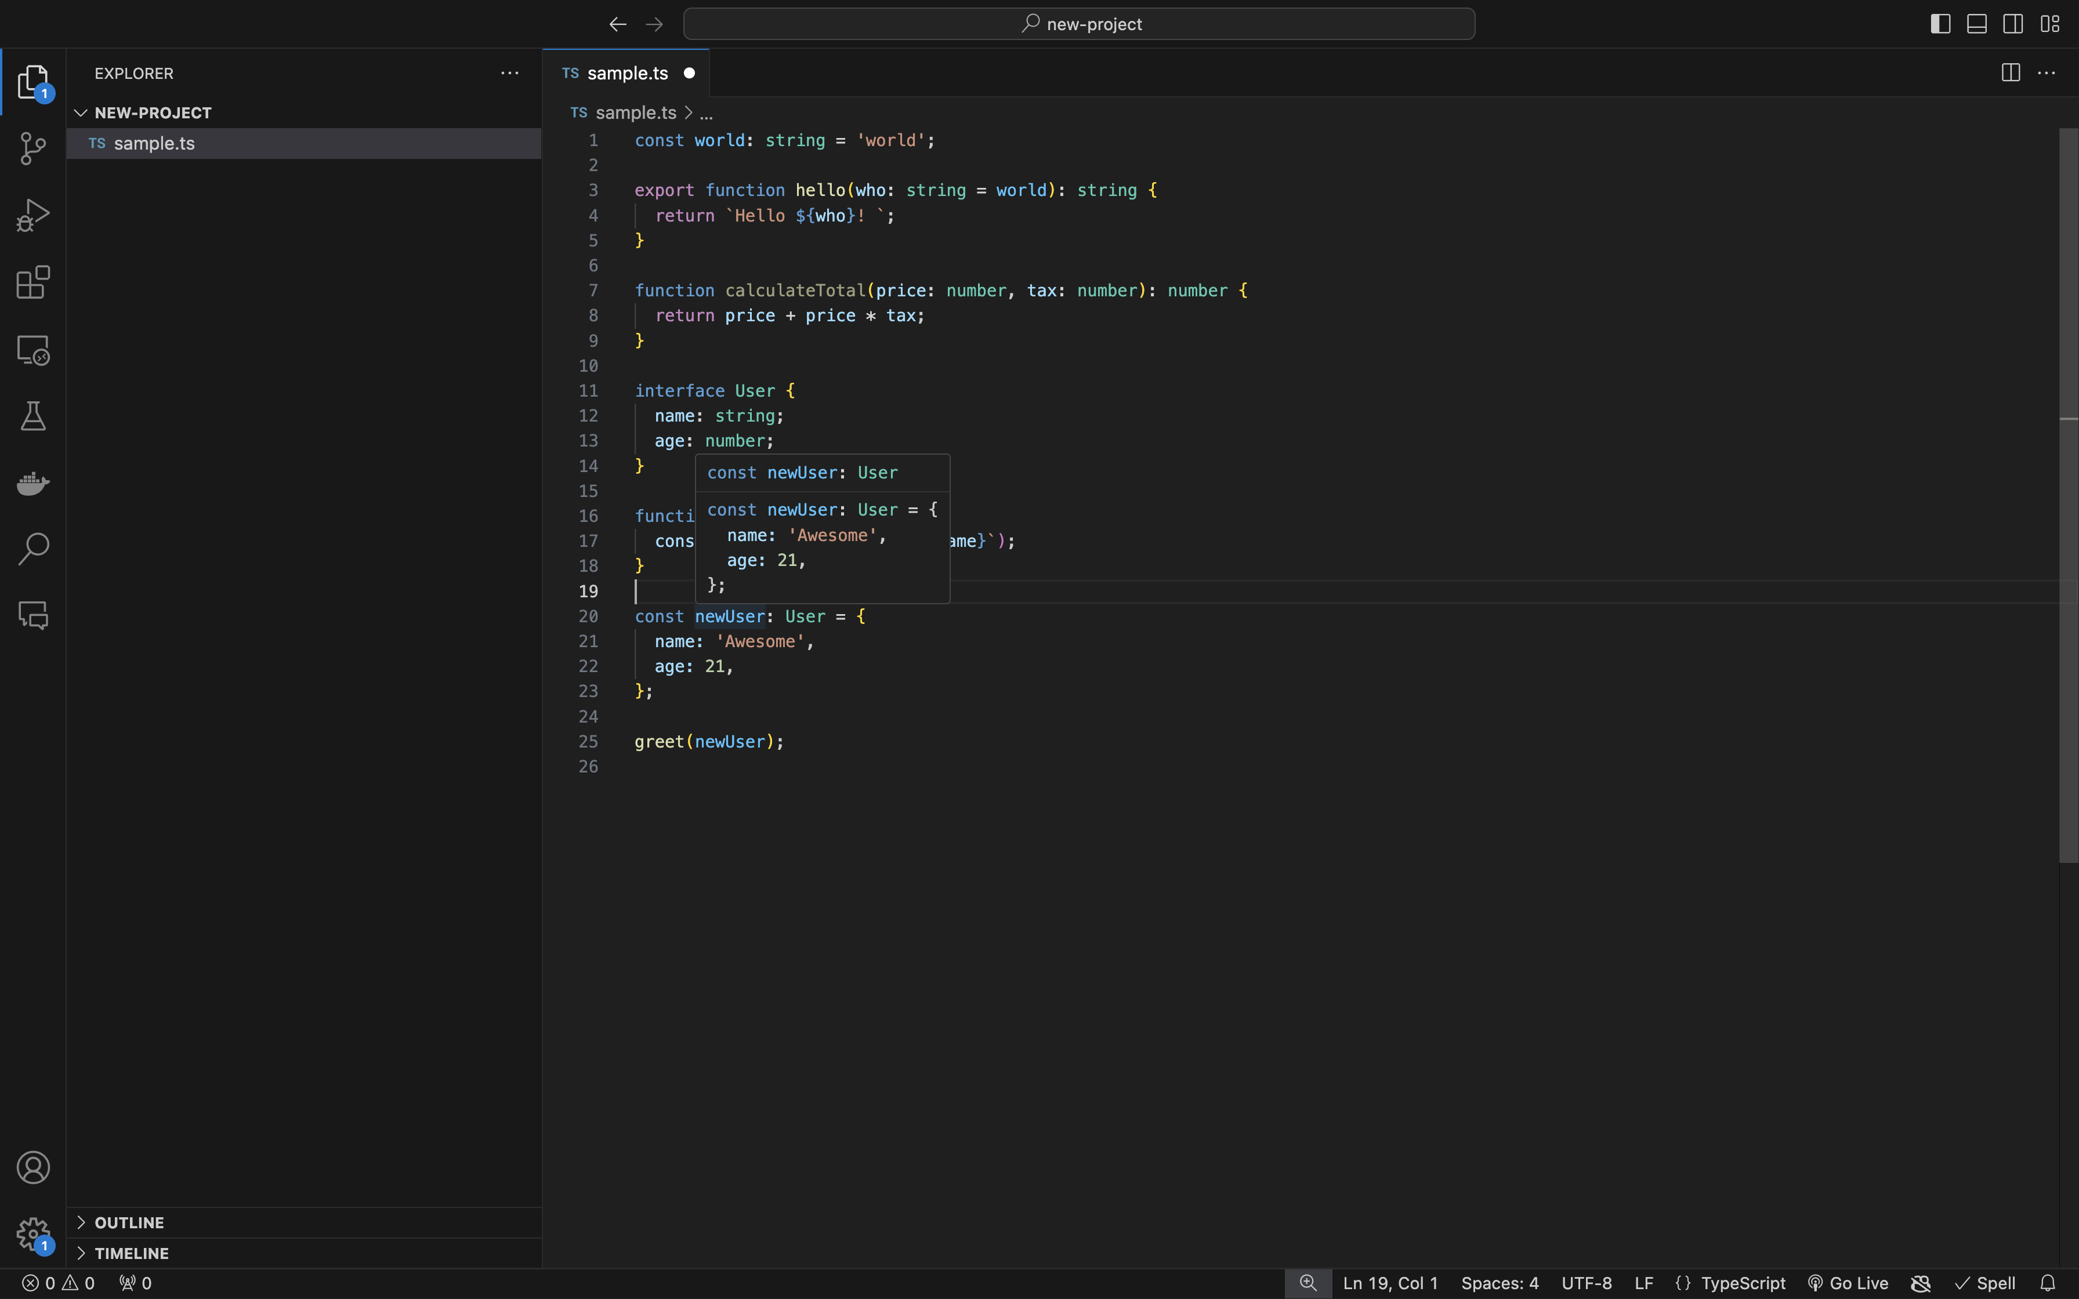Open the breadcrumb path navigator
The width and height of the screenshot is (2079, 1299).
tap(705, 114)
